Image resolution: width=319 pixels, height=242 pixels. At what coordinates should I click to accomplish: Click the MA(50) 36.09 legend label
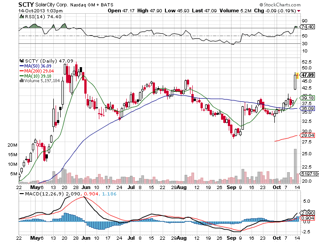pyautogui.click(x=38, y=66)
